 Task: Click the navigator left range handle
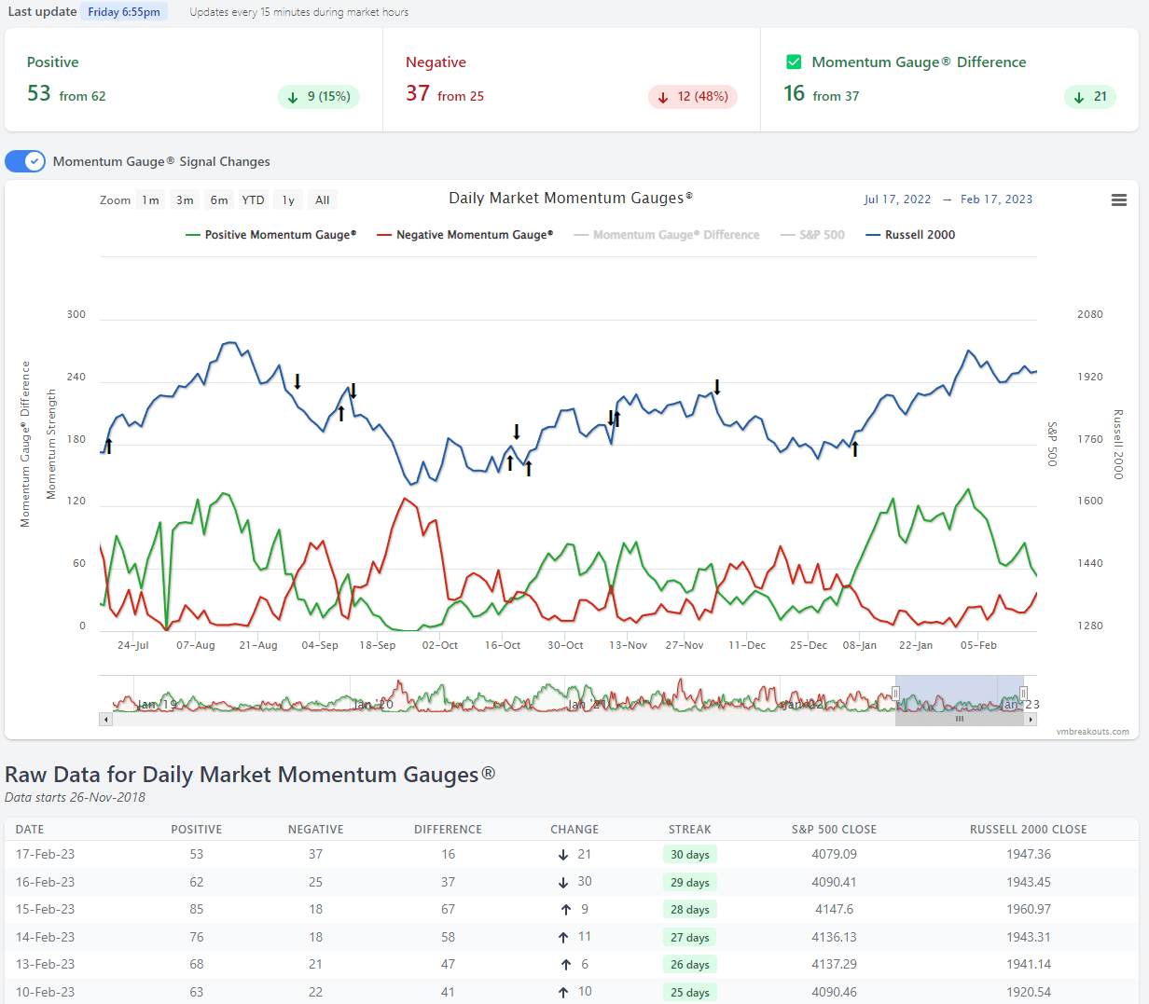click(895, 693)
